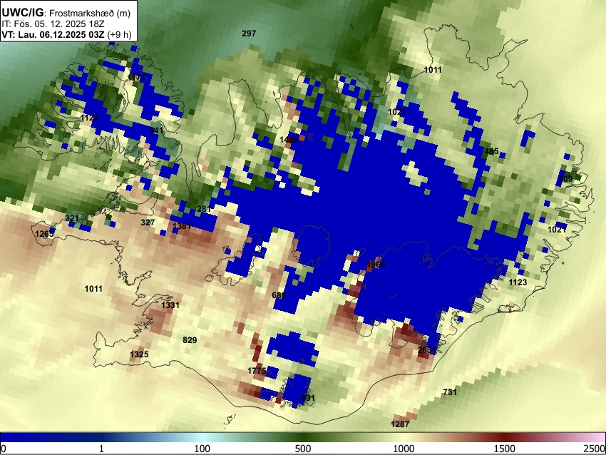
Task: Pick the dark red section of the color scale
Action: pos(505,437)
